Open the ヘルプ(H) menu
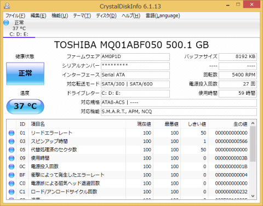263x206 pixels. [131, 16]
